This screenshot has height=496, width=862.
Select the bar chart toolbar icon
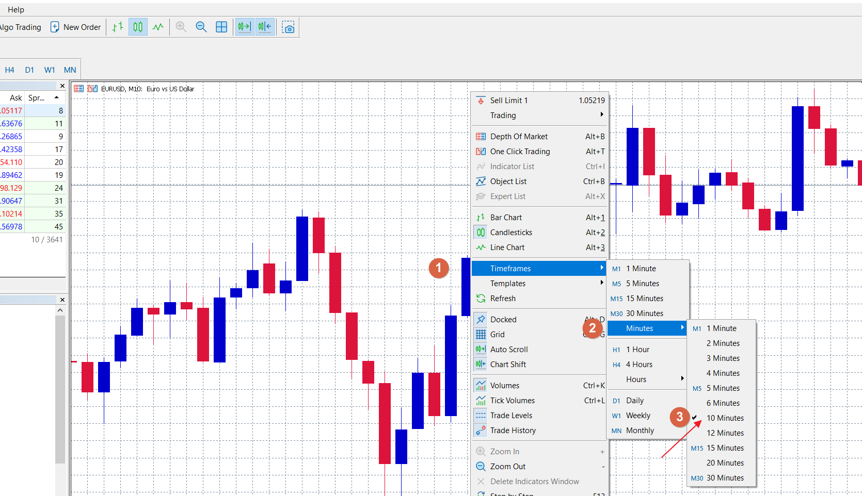pyautogui.click(x=118, y=27)
